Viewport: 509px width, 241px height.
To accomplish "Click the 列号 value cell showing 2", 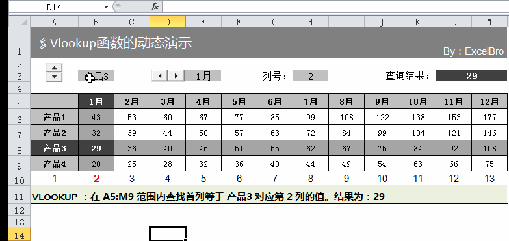I will click(310, 76).
